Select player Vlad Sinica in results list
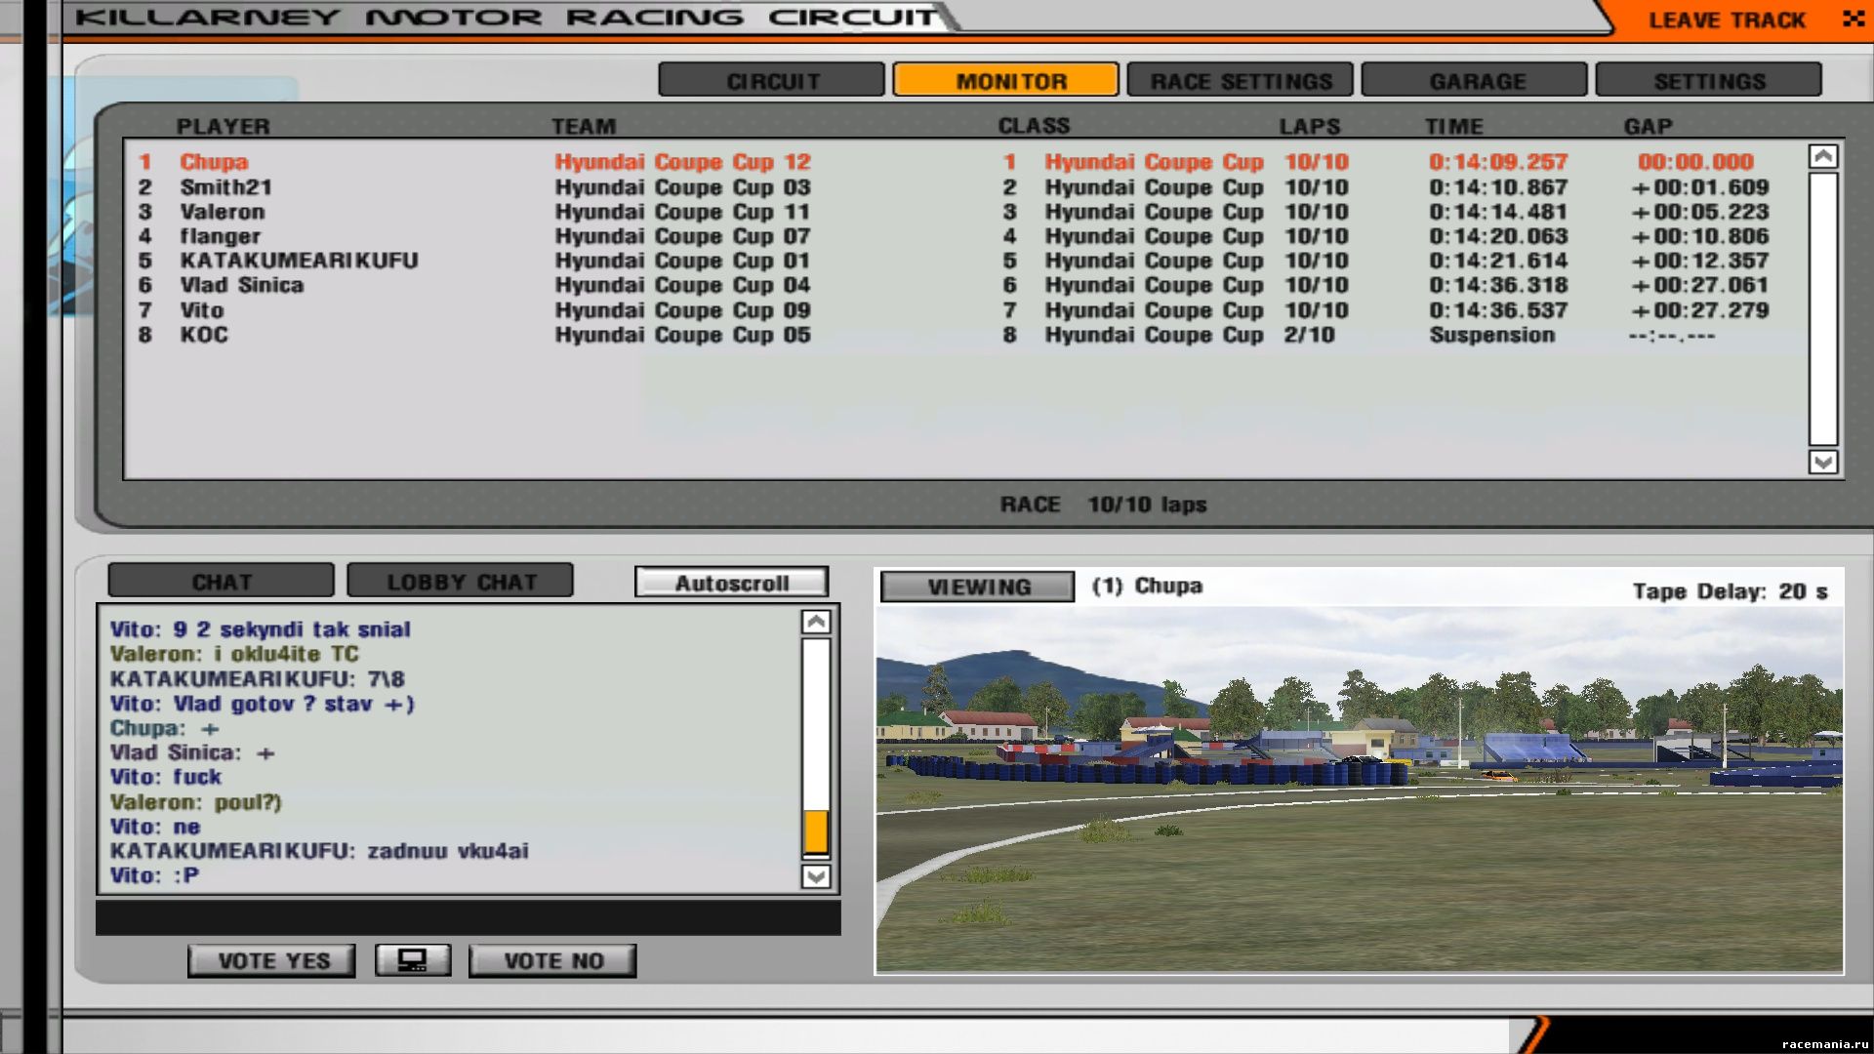This screenshot has width=1874, height=1054. (241, 285)
